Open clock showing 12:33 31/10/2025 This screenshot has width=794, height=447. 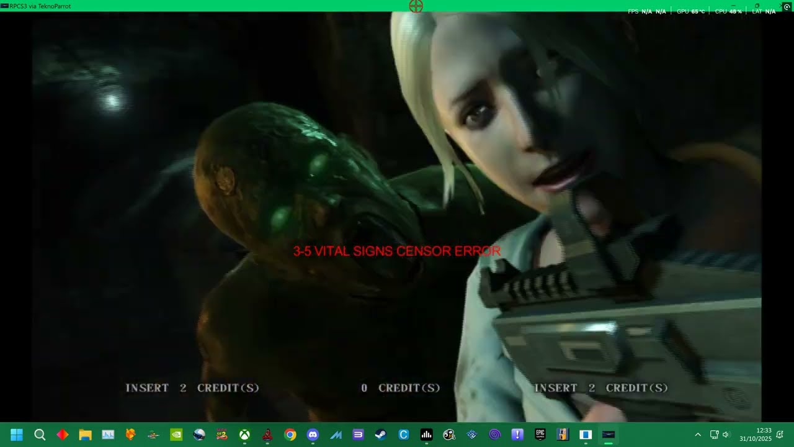tap(755, 435)
